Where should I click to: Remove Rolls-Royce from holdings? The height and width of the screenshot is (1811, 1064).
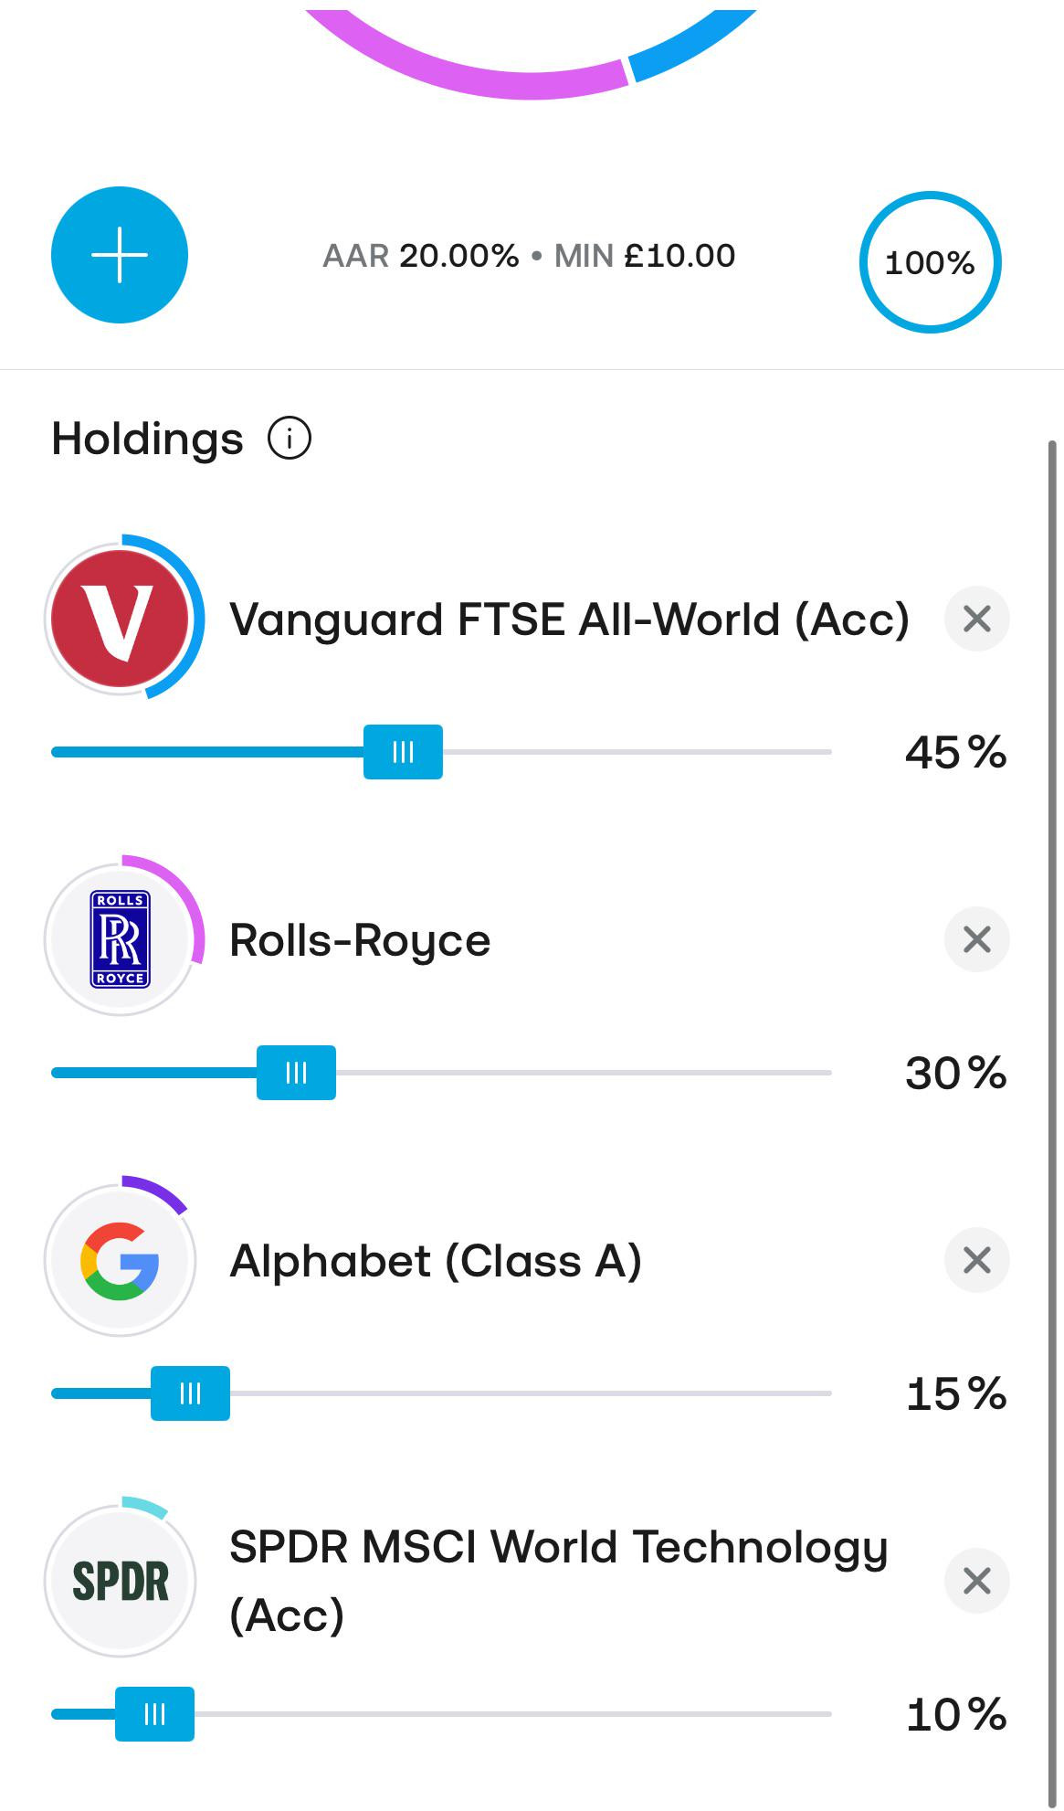coord(976,939)
